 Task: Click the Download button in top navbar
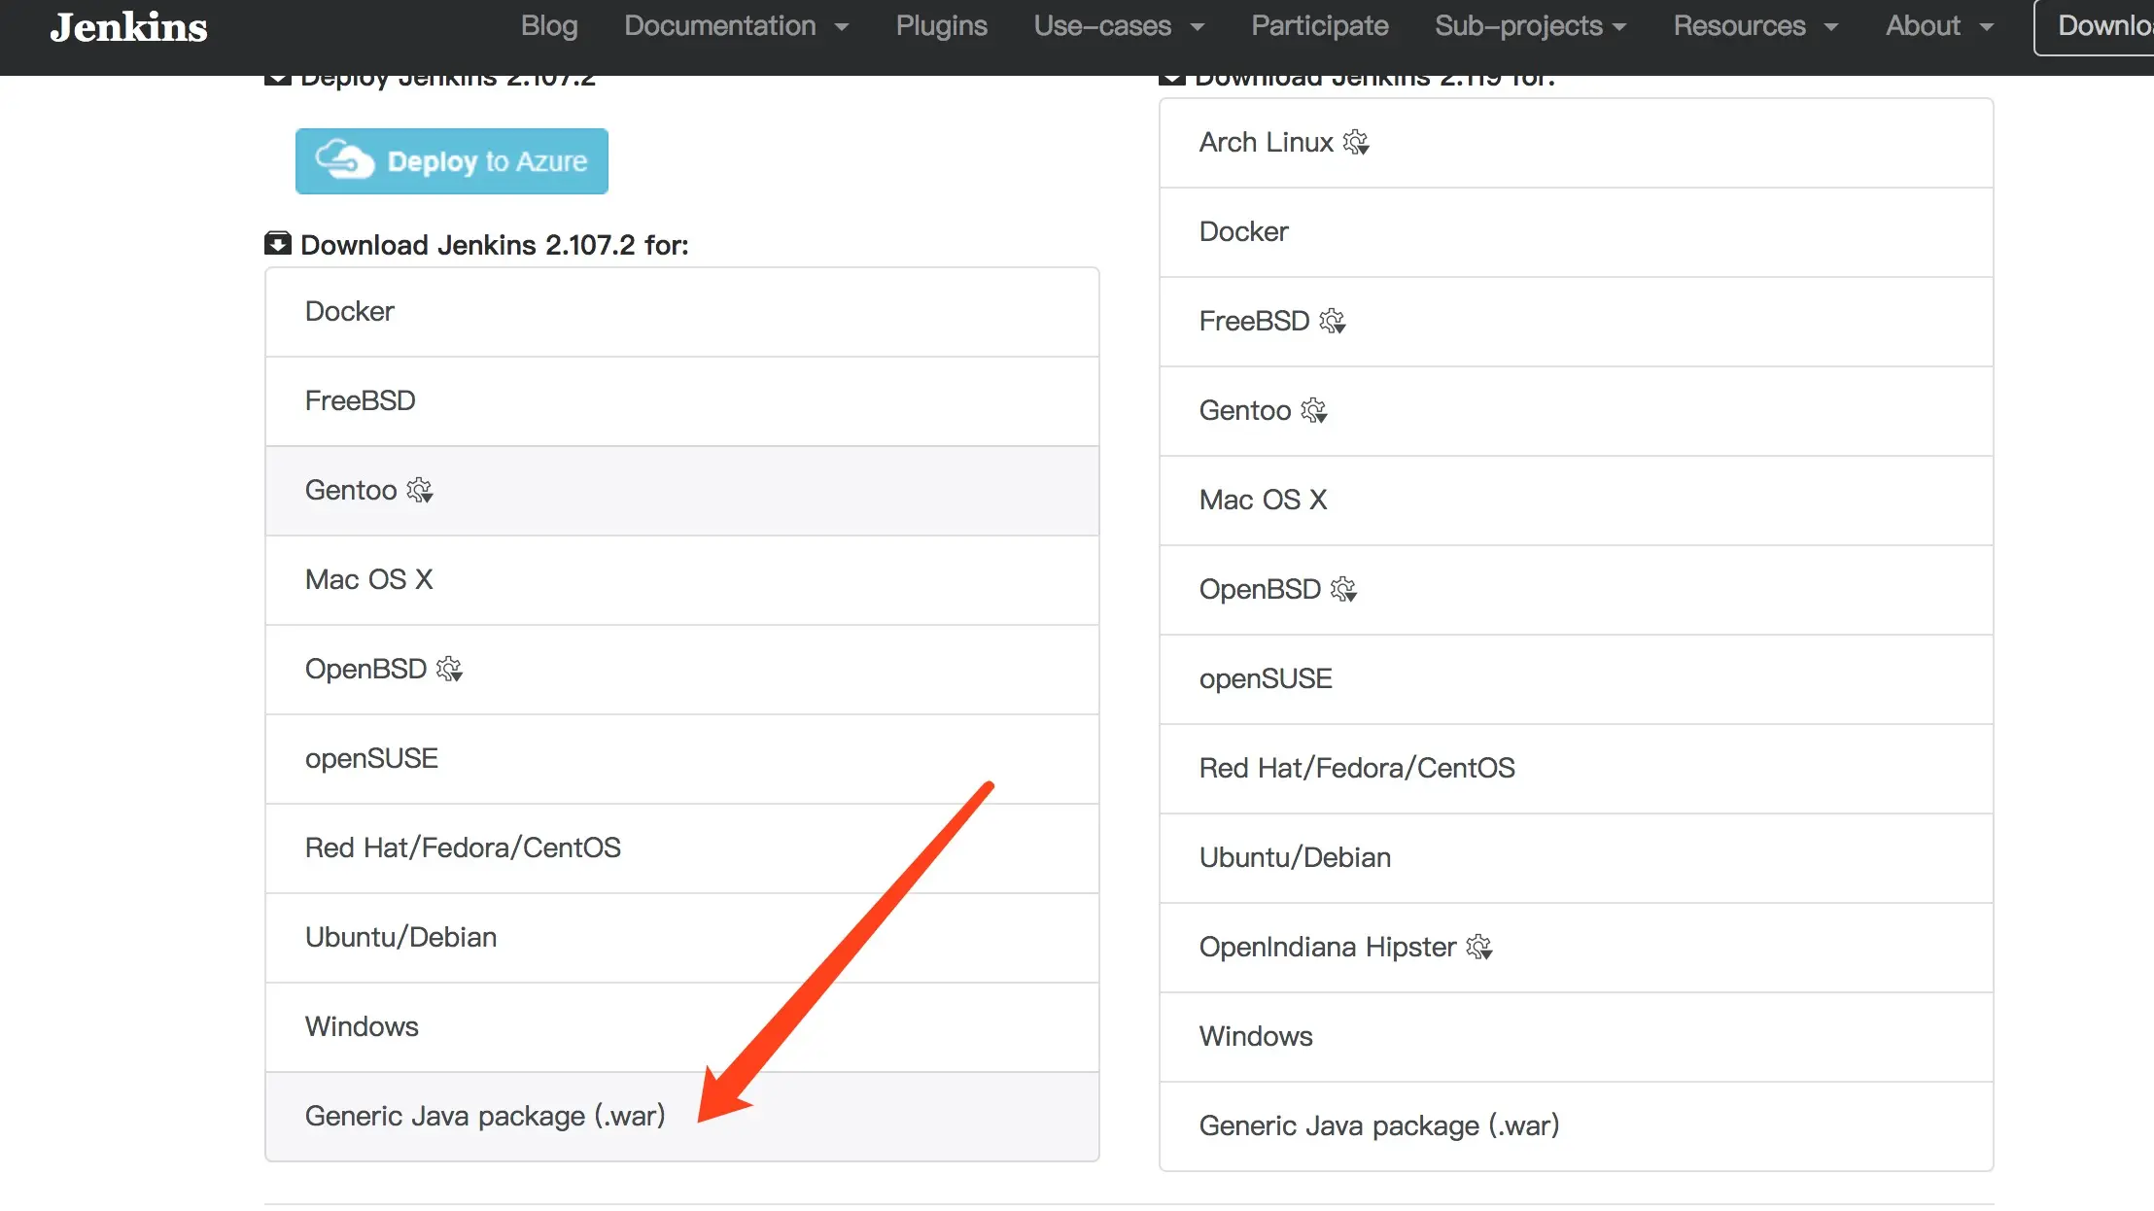[x=2100, y=26]
